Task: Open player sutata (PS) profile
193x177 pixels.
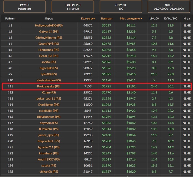Action: [x=49, y=165]
